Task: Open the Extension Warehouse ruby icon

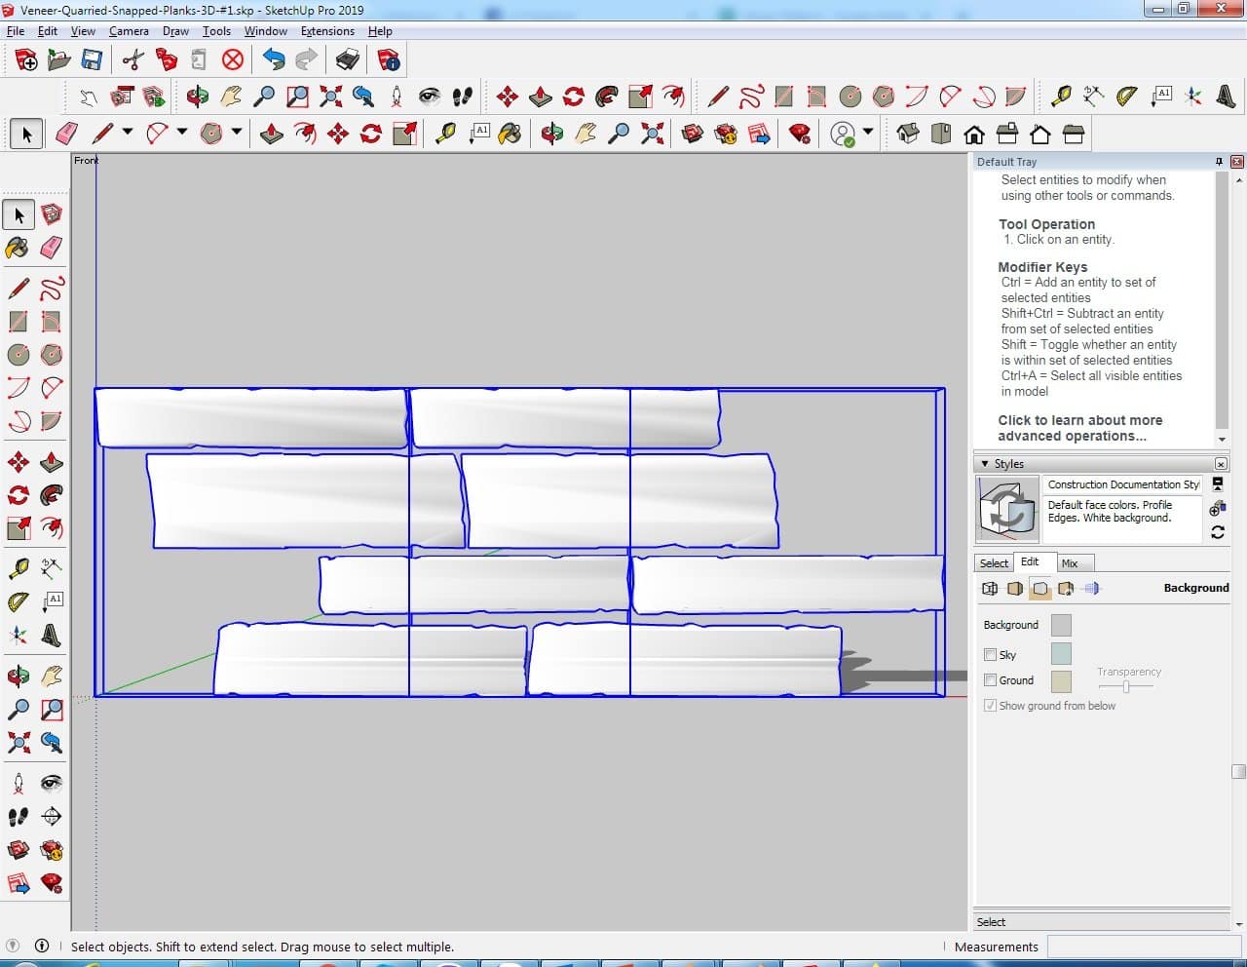Action: click(800, 134)
